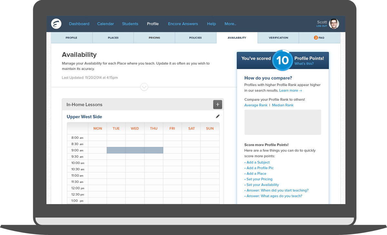Switch to the Pricing tab
Viewport: 387px width, 235px height.
[x=154, y=38]
